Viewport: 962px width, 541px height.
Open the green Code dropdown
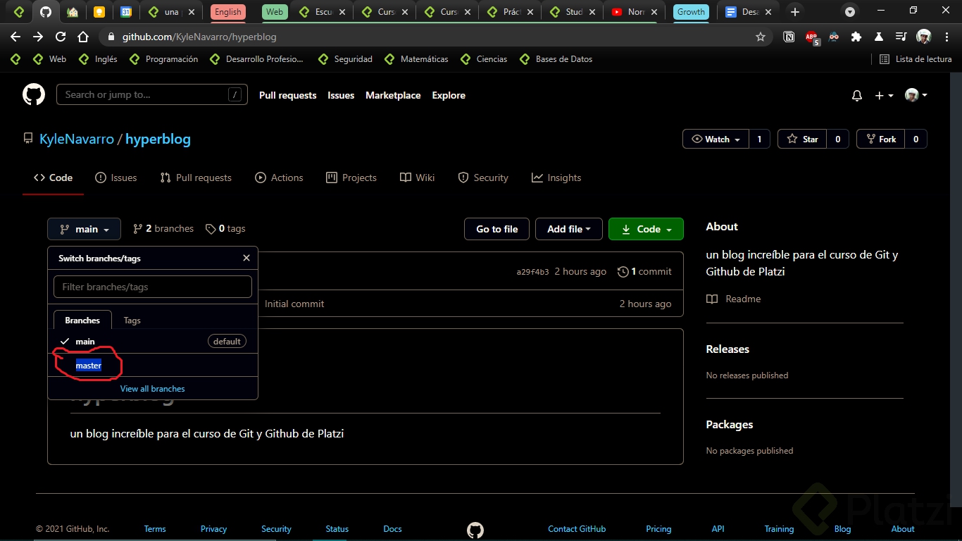tap(646, 229)
